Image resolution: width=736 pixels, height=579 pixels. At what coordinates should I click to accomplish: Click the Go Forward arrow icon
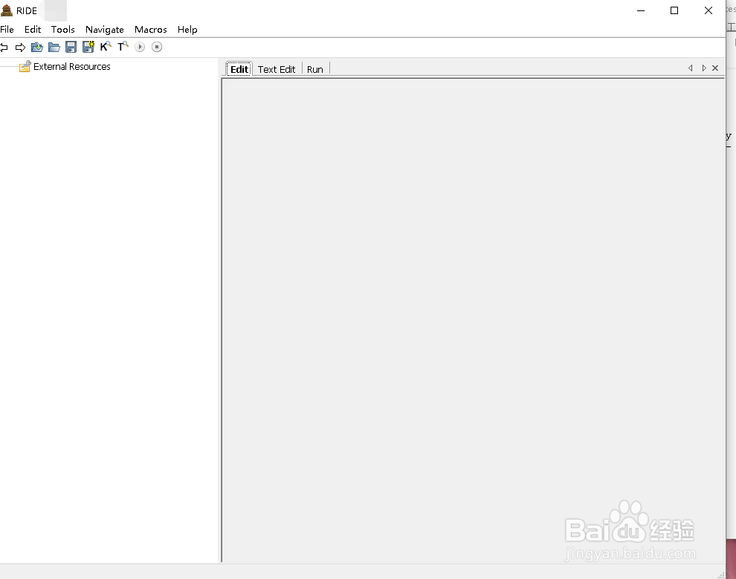pos(20,47)
